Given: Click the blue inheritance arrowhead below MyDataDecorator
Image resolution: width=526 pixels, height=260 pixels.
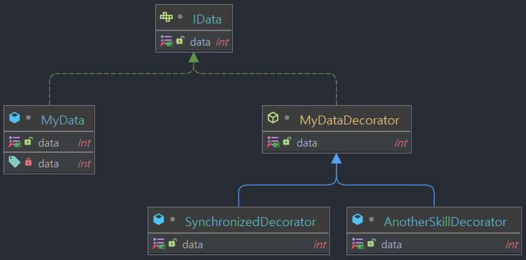Looking at the screenshot, I should point(337,158).
